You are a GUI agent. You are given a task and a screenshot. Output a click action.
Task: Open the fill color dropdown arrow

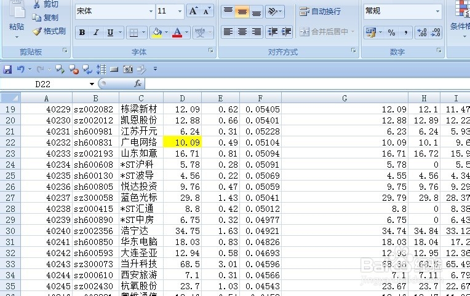click(x=166, y=33)
